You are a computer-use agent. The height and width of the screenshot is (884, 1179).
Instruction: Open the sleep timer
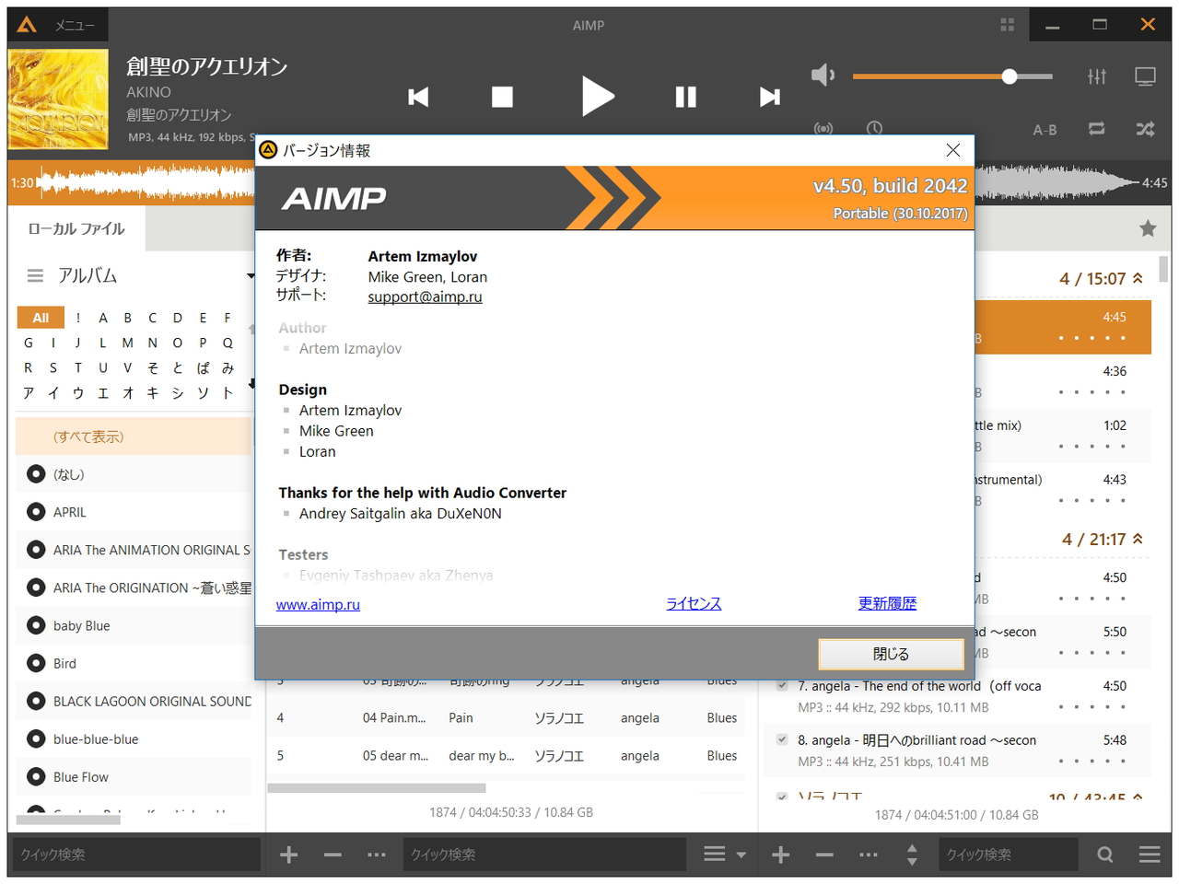pos(873,129)
